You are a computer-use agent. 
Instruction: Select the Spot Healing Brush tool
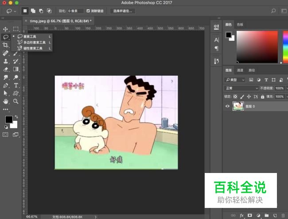tap(5, 53)
